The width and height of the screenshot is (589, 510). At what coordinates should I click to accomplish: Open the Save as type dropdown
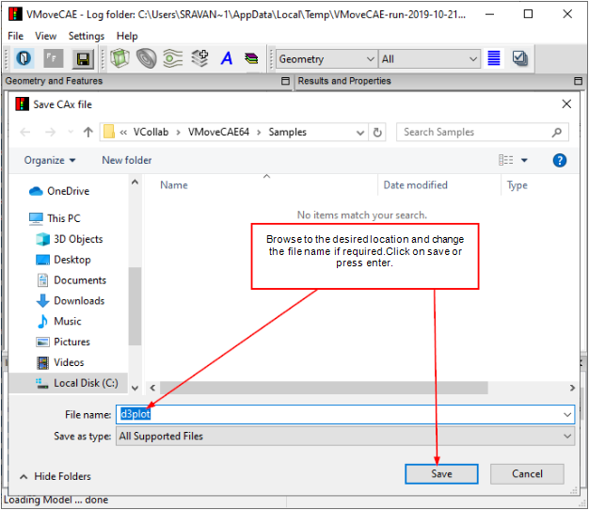click(345, 437)
